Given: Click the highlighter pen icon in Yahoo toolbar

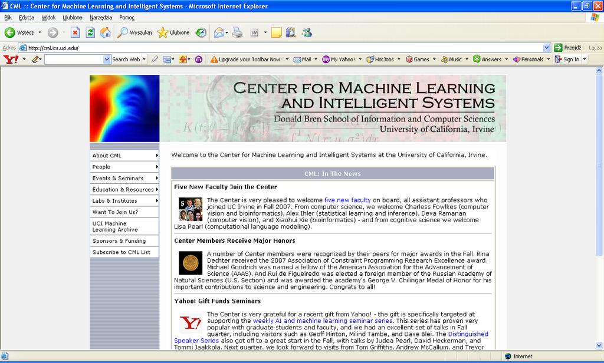Looking at the screenshot, I should point(155,60).
